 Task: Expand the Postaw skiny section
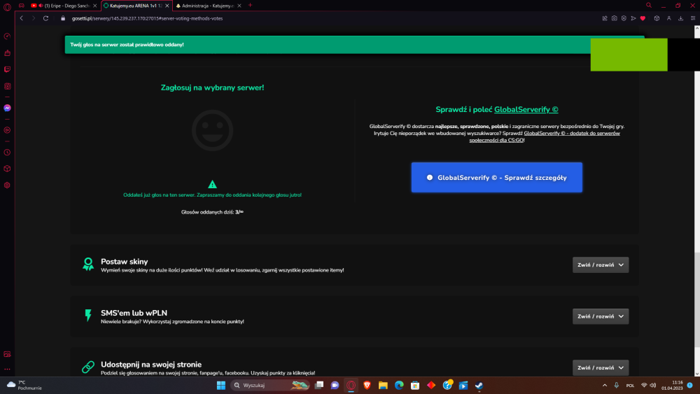point(601,265)
